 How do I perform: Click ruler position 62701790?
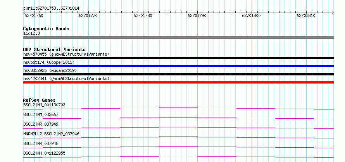coord(197,15)
